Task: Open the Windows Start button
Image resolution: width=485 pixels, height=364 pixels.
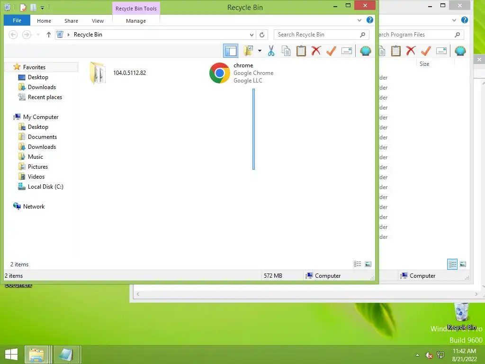Action: (x=11, y=355)
